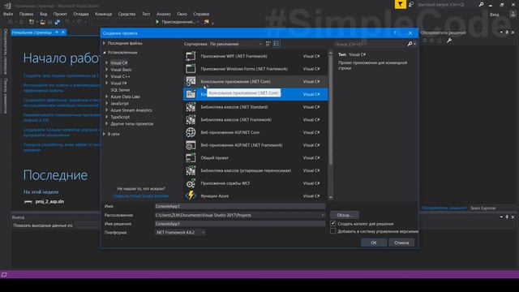Click the help question mark in dialog title
The width and height of the screenshot is (519, 292).
[x=395, y=33]
